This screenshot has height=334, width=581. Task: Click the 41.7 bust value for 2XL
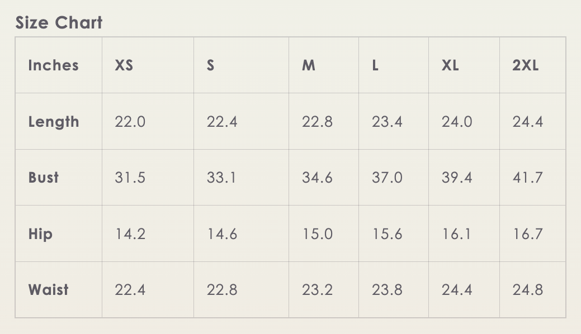click(x=528, y=178)
